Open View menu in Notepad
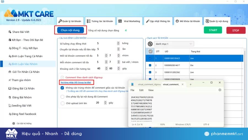Image resolution: width=248 pixels, height=140 pixels. (151, 90)
